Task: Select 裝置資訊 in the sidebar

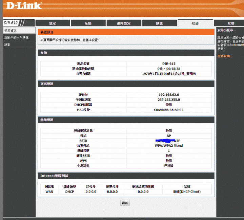Action: tap(19, 31)
